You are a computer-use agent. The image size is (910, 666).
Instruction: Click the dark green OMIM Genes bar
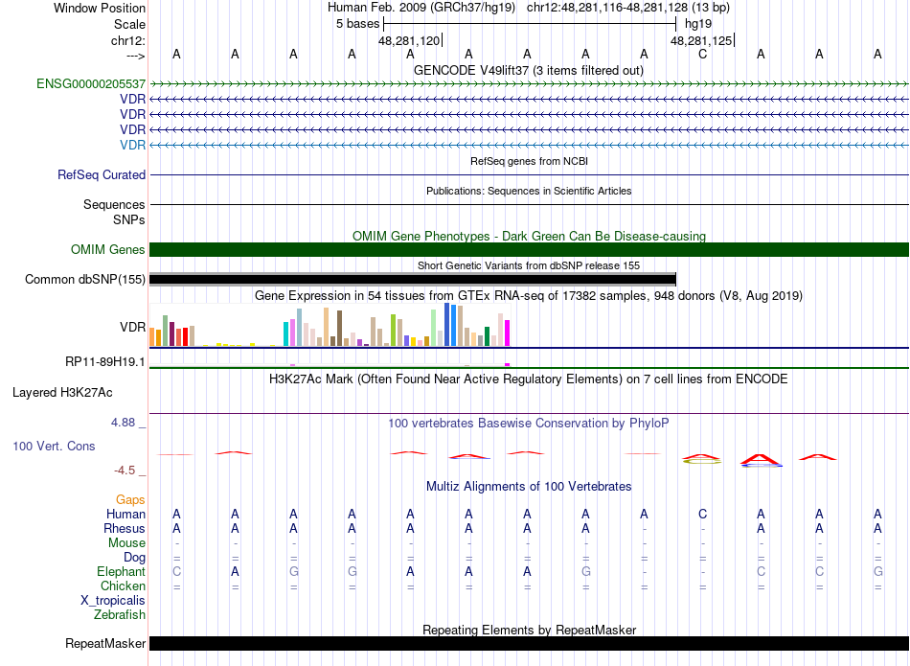click(530, 250)
